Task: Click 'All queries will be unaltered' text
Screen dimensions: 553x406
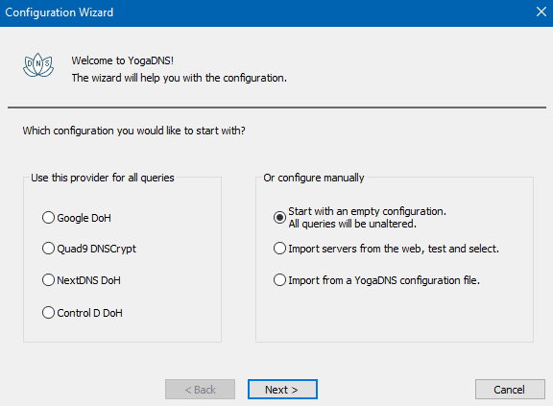Action: tap(352, 224)
